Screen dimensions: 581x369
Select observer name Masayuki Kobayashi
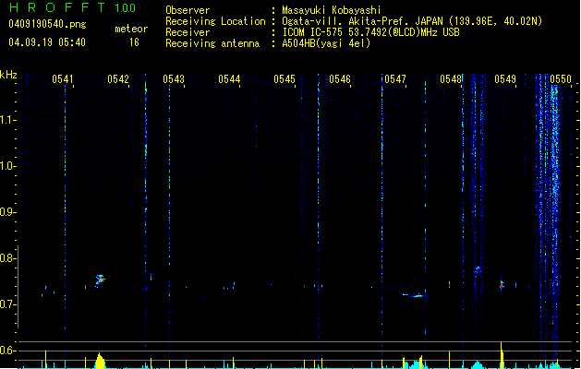pyautogui.click(x=332, y=10)
